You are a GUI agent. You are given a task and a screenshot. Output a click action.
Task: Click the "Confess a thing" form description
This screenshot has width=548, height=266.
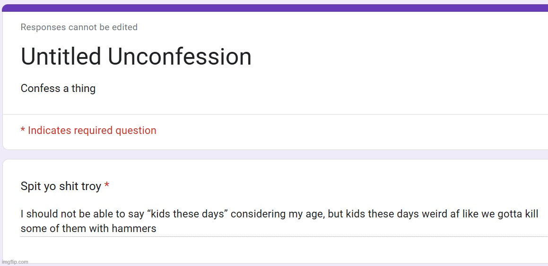58,88
